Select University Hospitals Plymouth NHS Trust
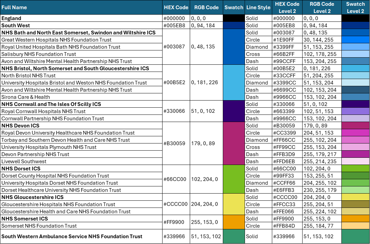 (81, 147)
